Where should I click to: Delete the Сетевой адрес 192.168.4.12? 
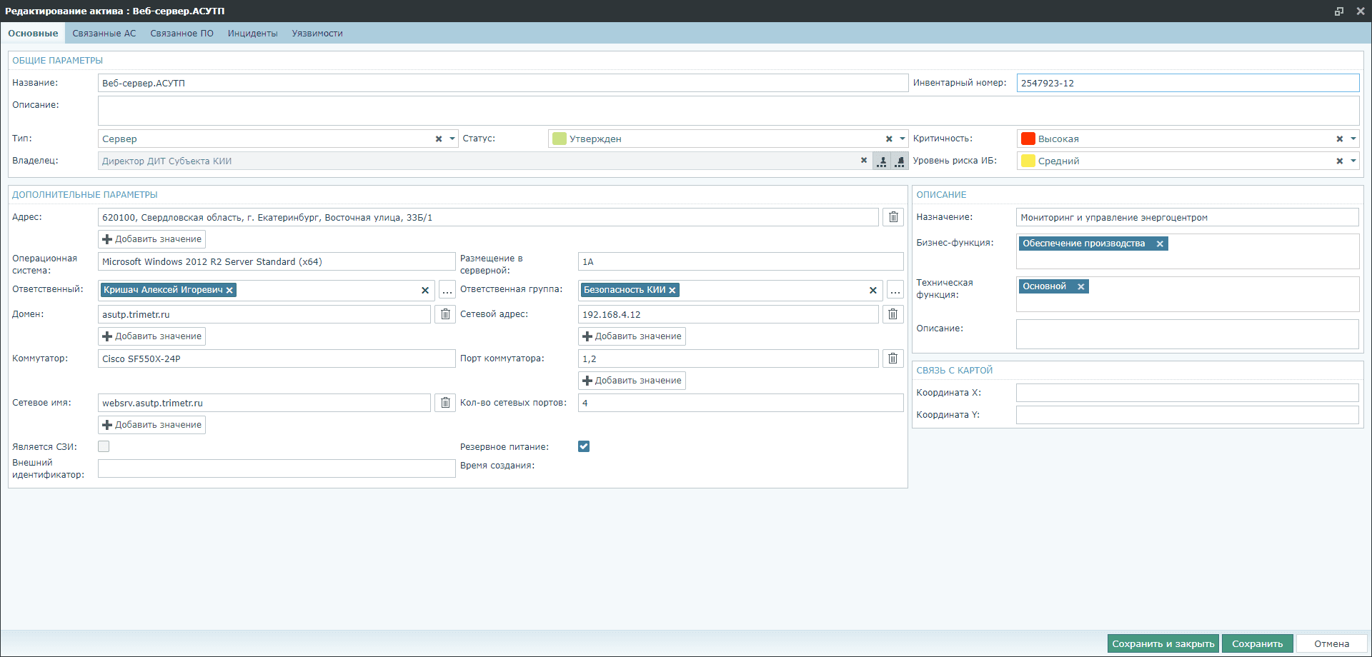click(x=893, y=314)
